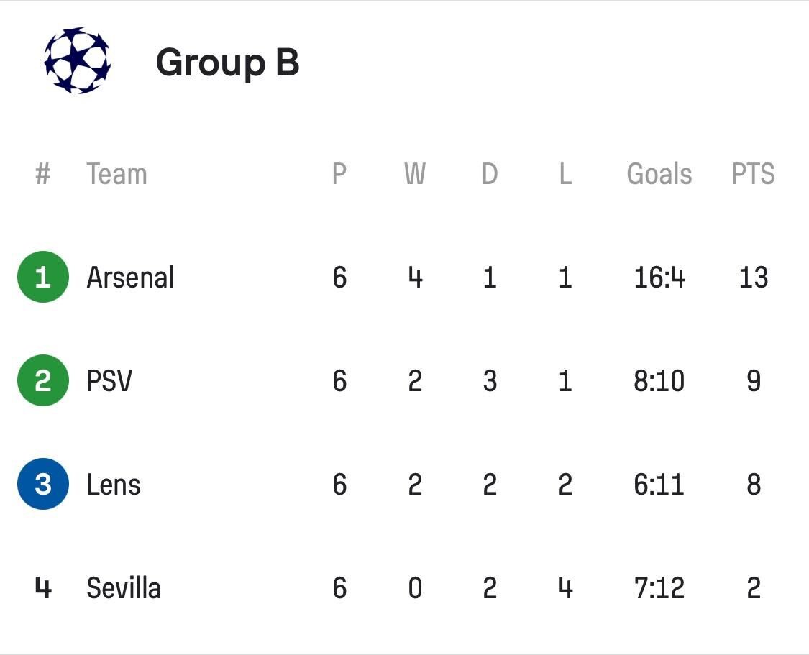Image resolution: width=809 pixels, height=655 pixels.
Task: Click the D (draws) column header
Action: point(490,174)
